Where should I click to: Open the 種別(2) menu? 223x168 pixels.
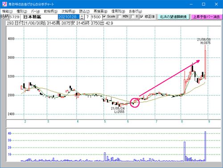tap(22, 11)
